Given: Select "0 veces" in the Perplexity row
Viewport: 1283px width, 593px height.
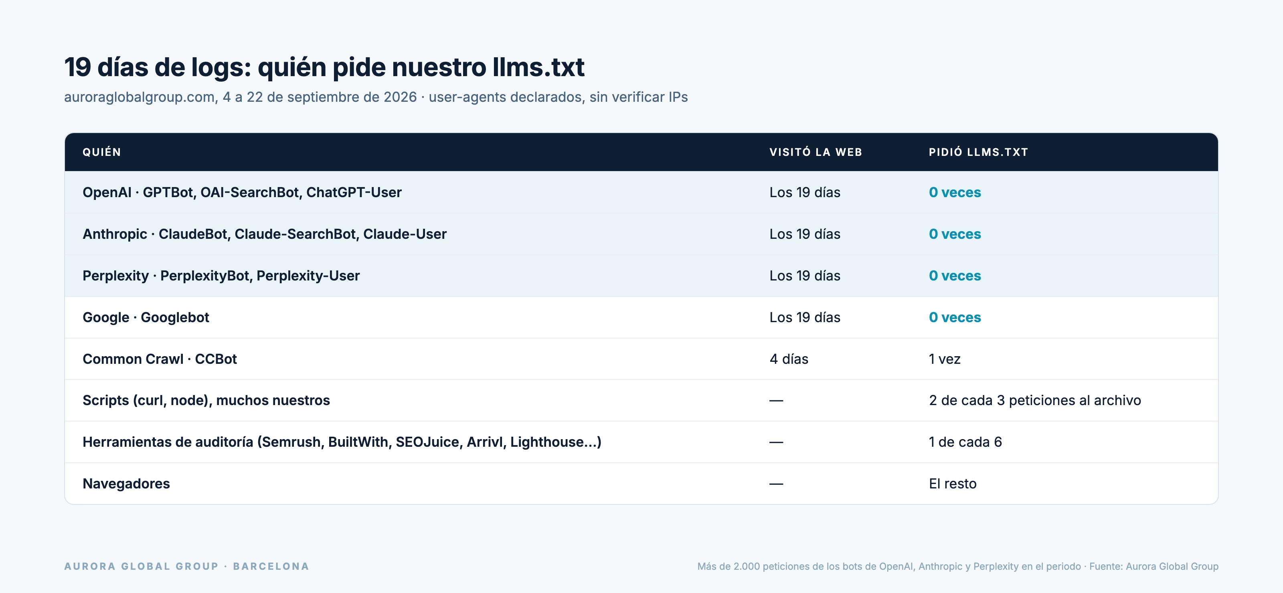Looking at the screenshot, I should (955, 276).
